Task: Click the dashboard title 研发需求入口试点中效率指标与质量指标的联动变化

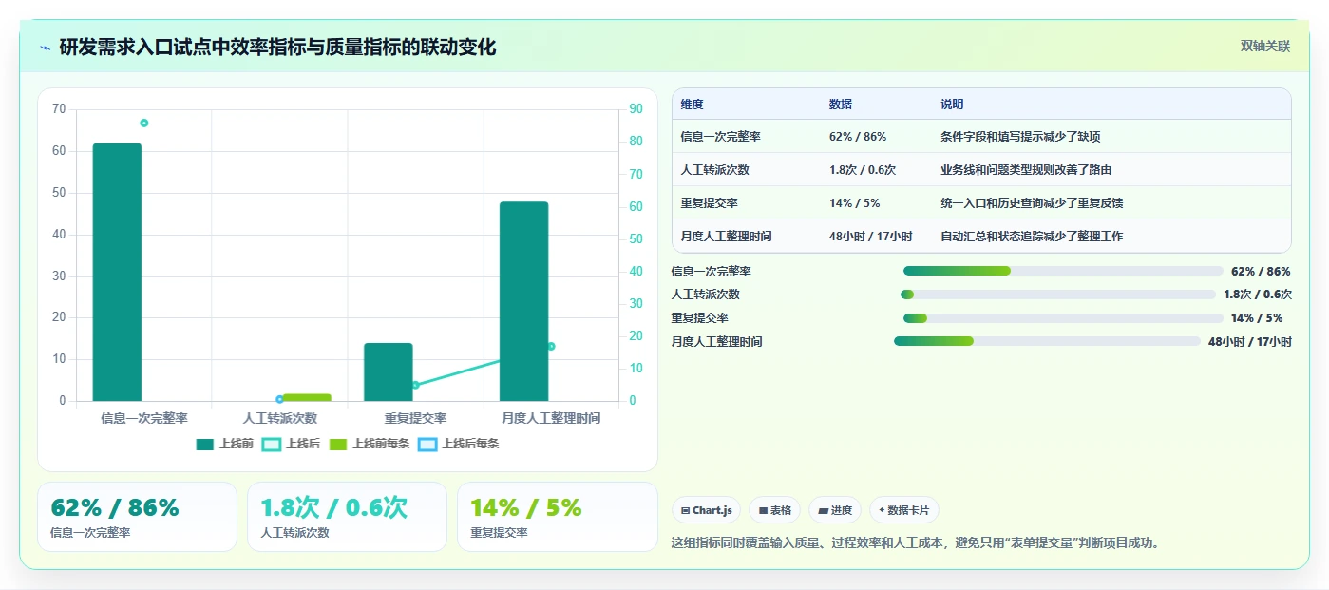Action: tap(277, 47)
